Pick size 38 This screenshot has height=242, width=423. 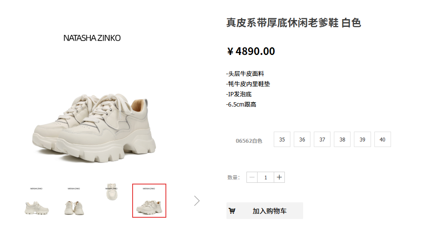coord(342,139)
